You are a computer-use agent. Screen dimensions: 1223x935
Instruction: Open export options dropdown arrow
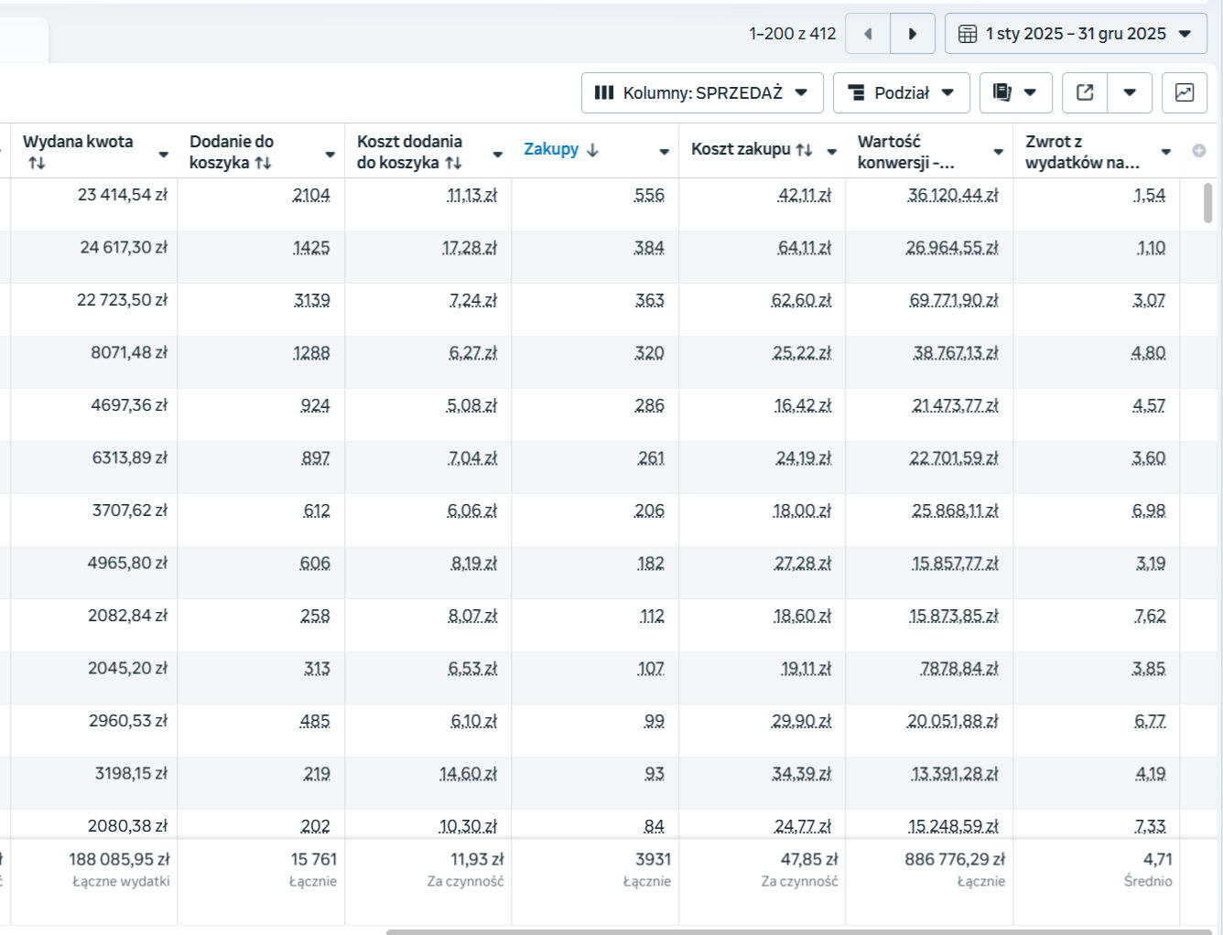[x=1130, y=92]
